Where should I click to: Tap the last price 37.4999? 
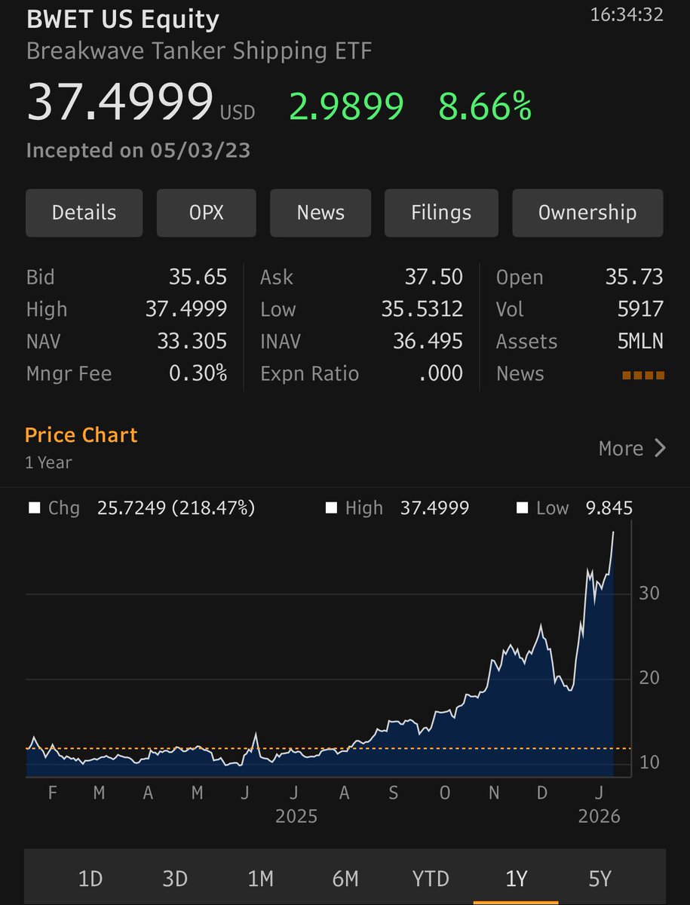[x=120, y=103]
